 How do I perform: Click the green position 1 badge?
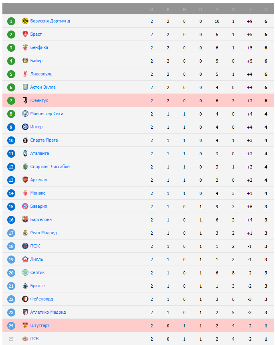(11, 21)
